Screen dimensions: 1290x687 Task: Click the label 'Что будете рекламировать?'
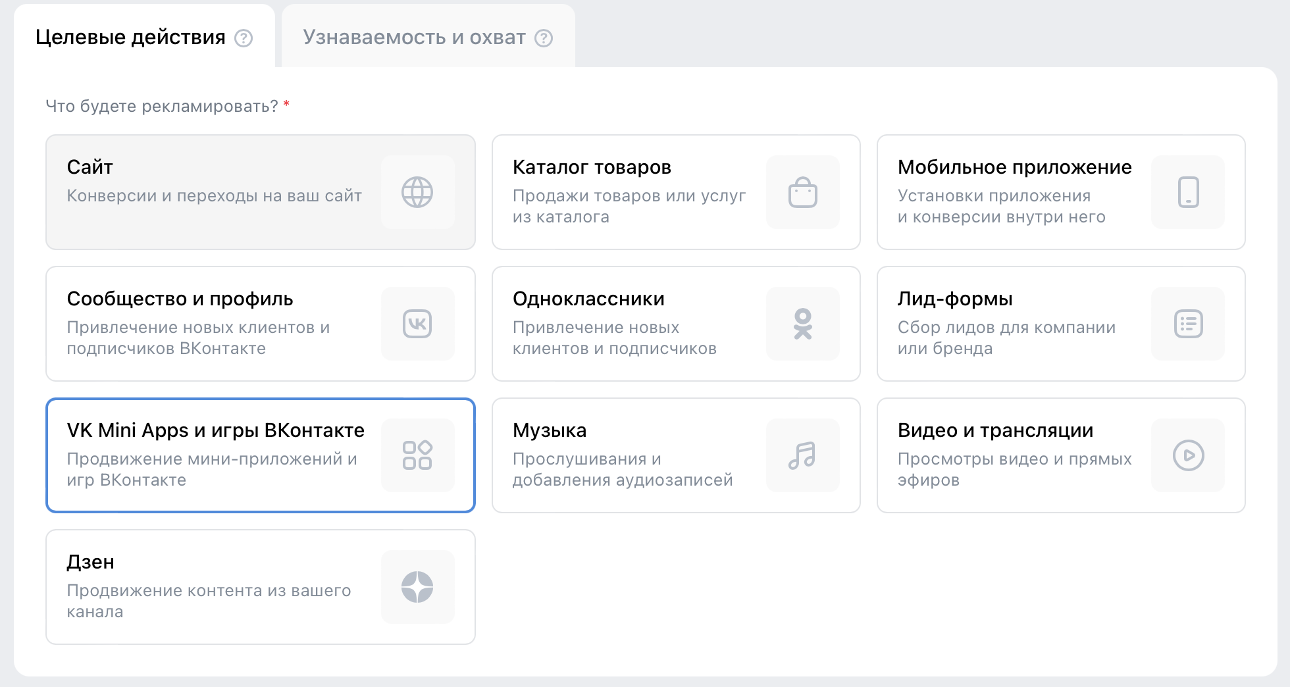[x=162, y=106]
